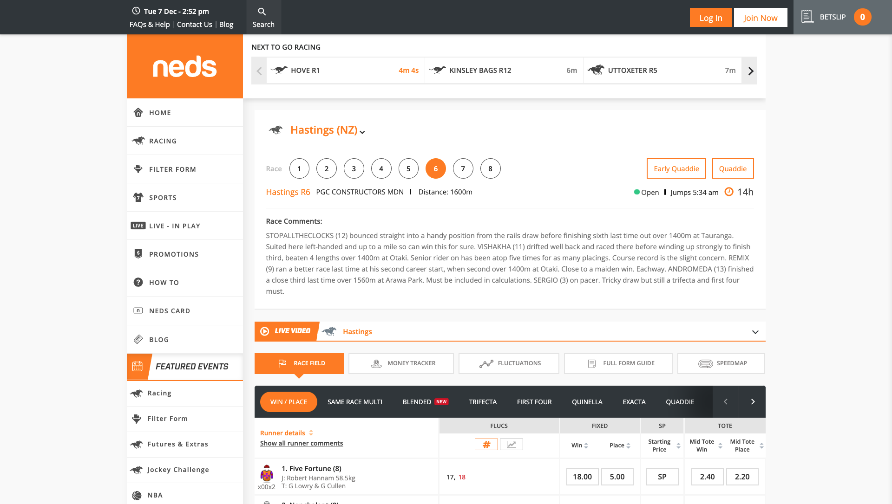This screenshot has width=892, height=504.
Task: Select race number 7
Action: coord(463,168)
